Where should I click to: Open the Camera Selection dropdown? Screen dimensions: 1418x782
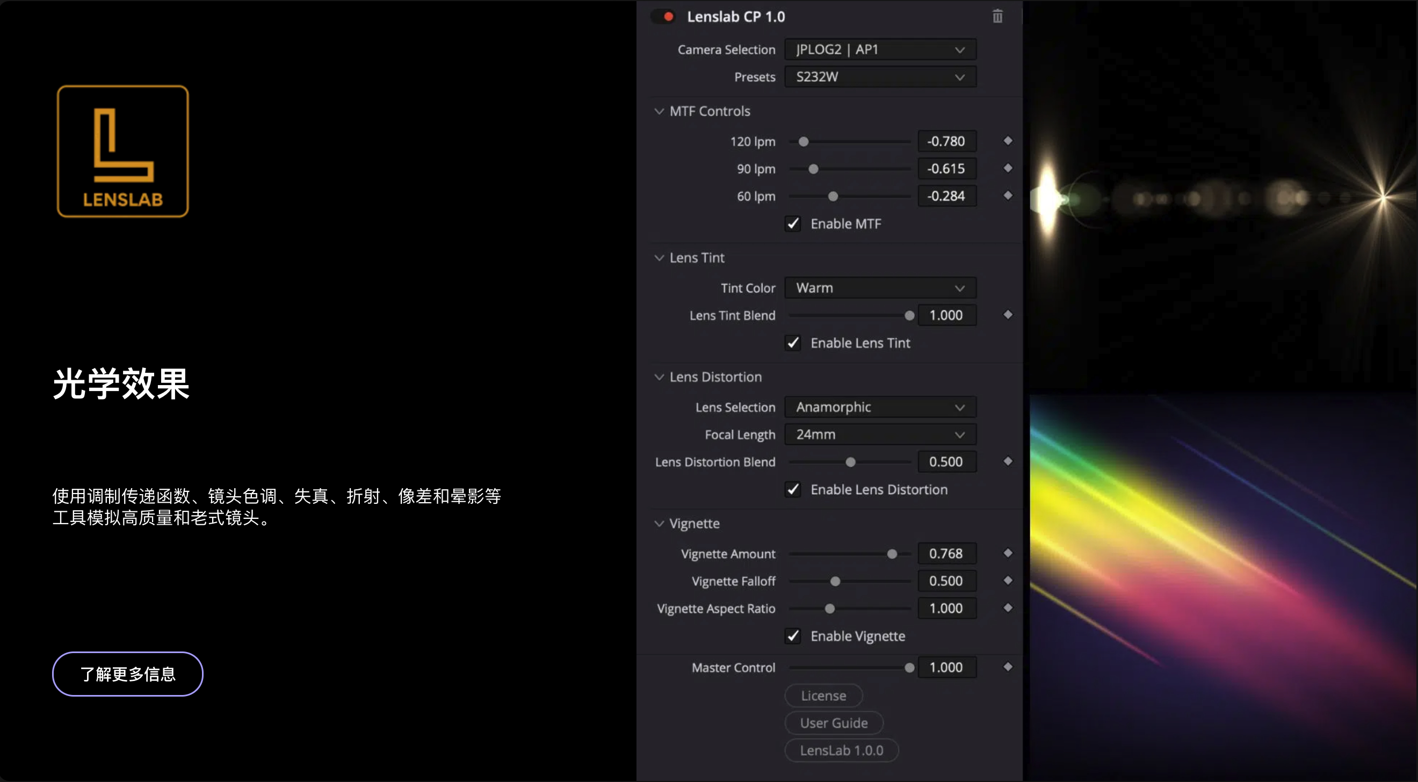880,49
